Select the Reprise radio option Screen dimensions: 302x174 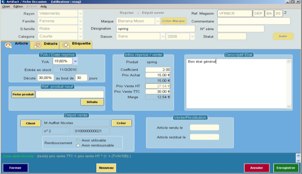point(116,13)
